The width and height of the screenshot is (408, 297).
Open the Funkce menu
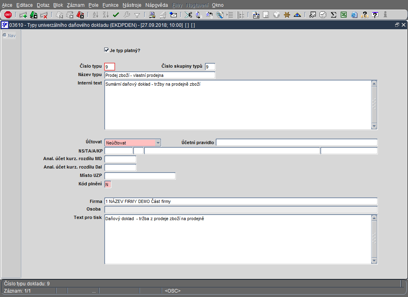click(110, 5)
